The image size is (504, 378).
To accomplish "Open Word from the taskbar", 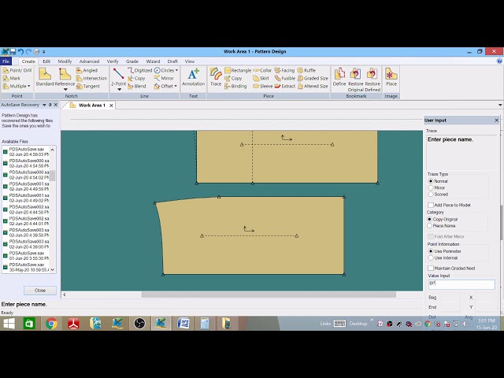I will (x=183, y=324).
